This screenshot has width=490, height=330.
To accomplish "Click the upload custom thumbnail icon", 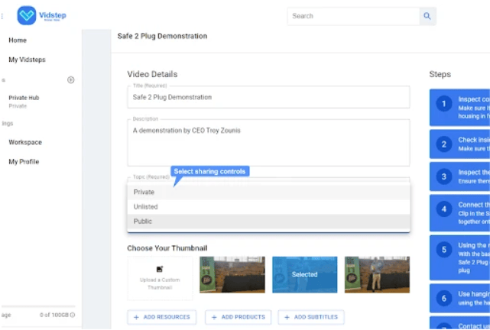I will pos(159,269).
